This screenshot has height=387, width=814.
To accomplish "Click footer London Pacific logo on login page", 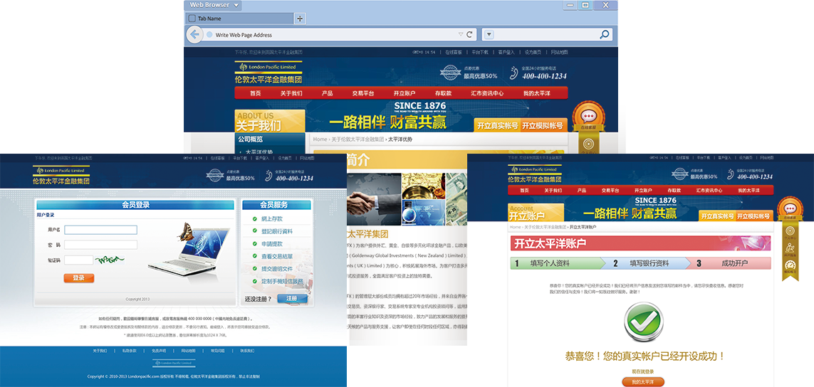I will 173,363.
